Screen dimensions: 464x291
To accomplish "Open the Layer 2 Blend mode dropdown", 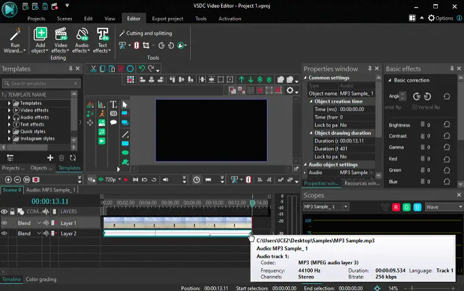I will coord(39,234).
